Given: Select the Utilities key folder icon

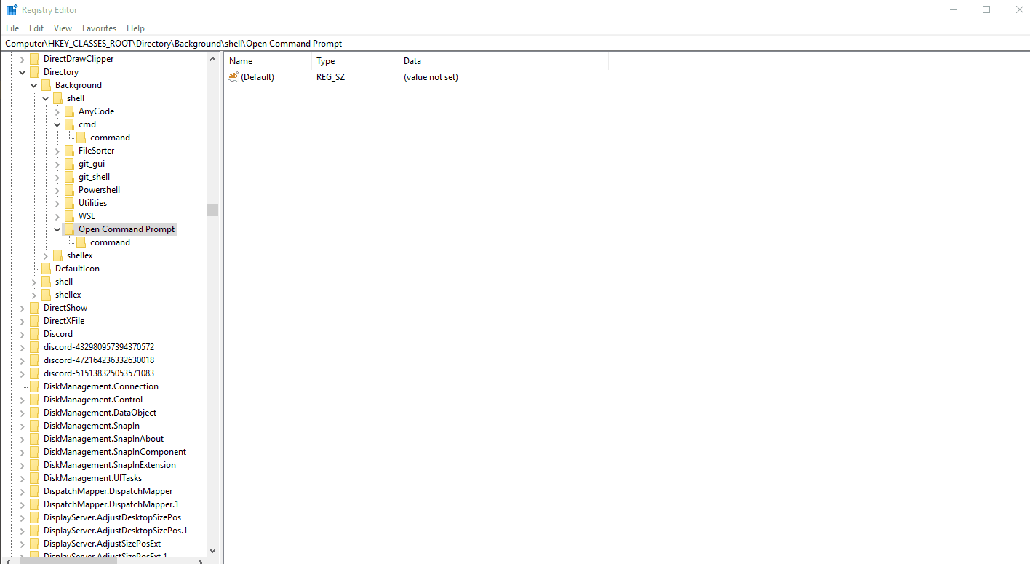Looking at the screenshot, I should [x=69, y=202].
